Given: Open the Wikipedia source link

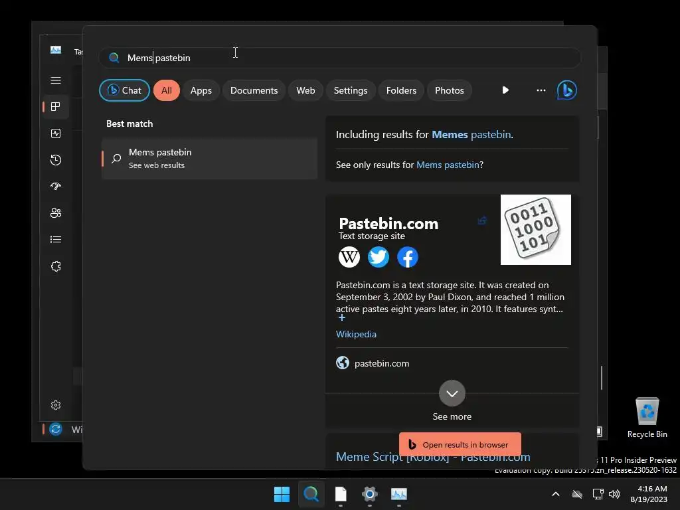Looking at the screenshot, I should (x=356, y=334).
